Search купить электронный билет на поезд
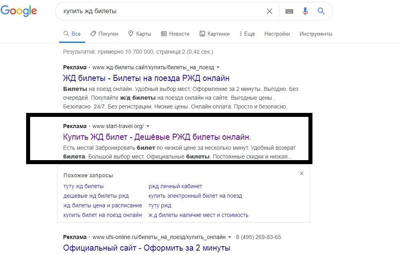Image resolution: width=400 pixels, height=255 pixels. 195,196
